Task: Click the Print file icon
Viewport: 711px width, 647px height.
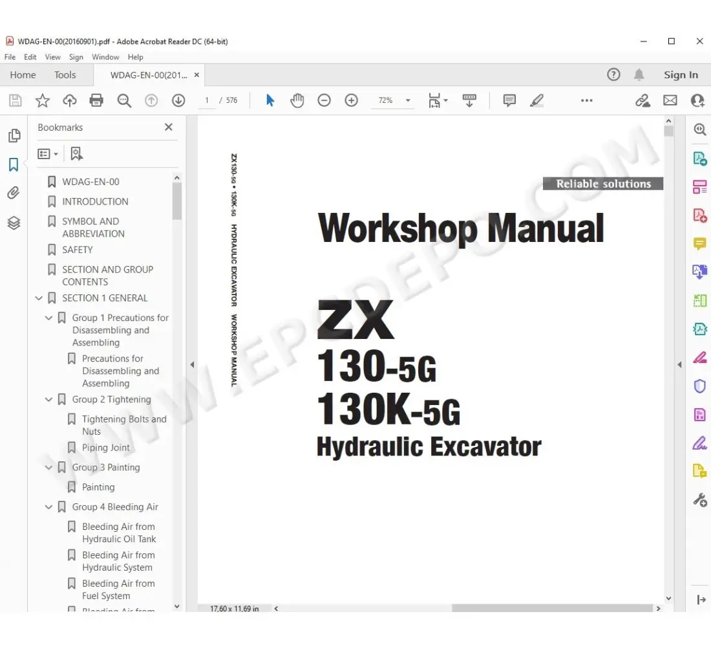Action: (x=96, y=100)
